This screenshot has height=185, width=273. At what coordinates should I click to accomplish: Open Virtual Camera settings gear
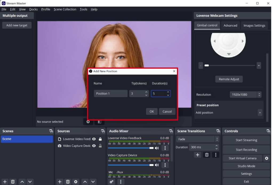click(x=266, y=158)
